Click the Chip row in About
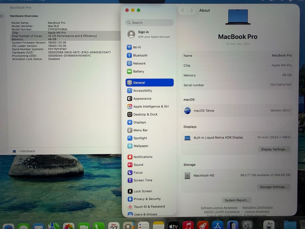 click(237, 65)
